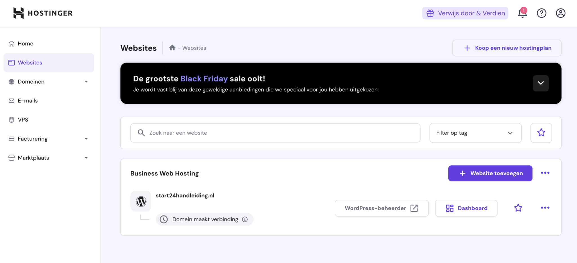Click the Hostinger logo

(42, 13)
